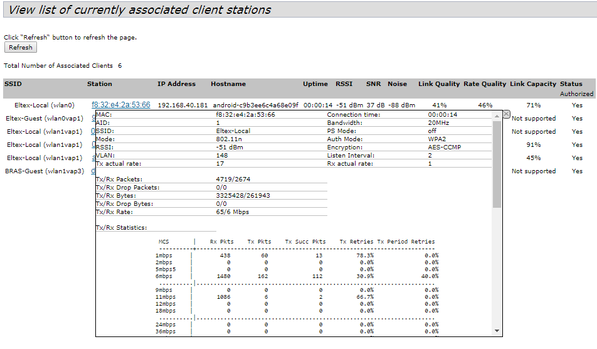Click the Status column header

(571, 84)
